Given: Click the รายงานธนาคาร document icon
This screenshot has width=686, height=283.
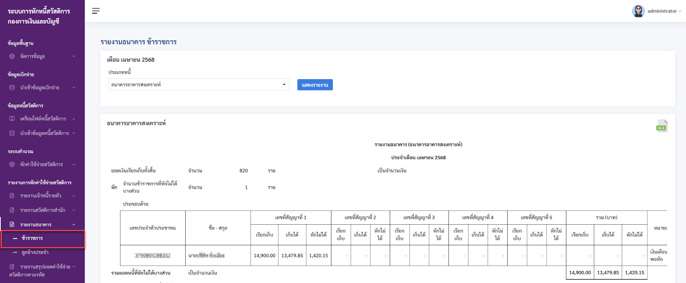Looking at the screenshot, I should 12,224.
